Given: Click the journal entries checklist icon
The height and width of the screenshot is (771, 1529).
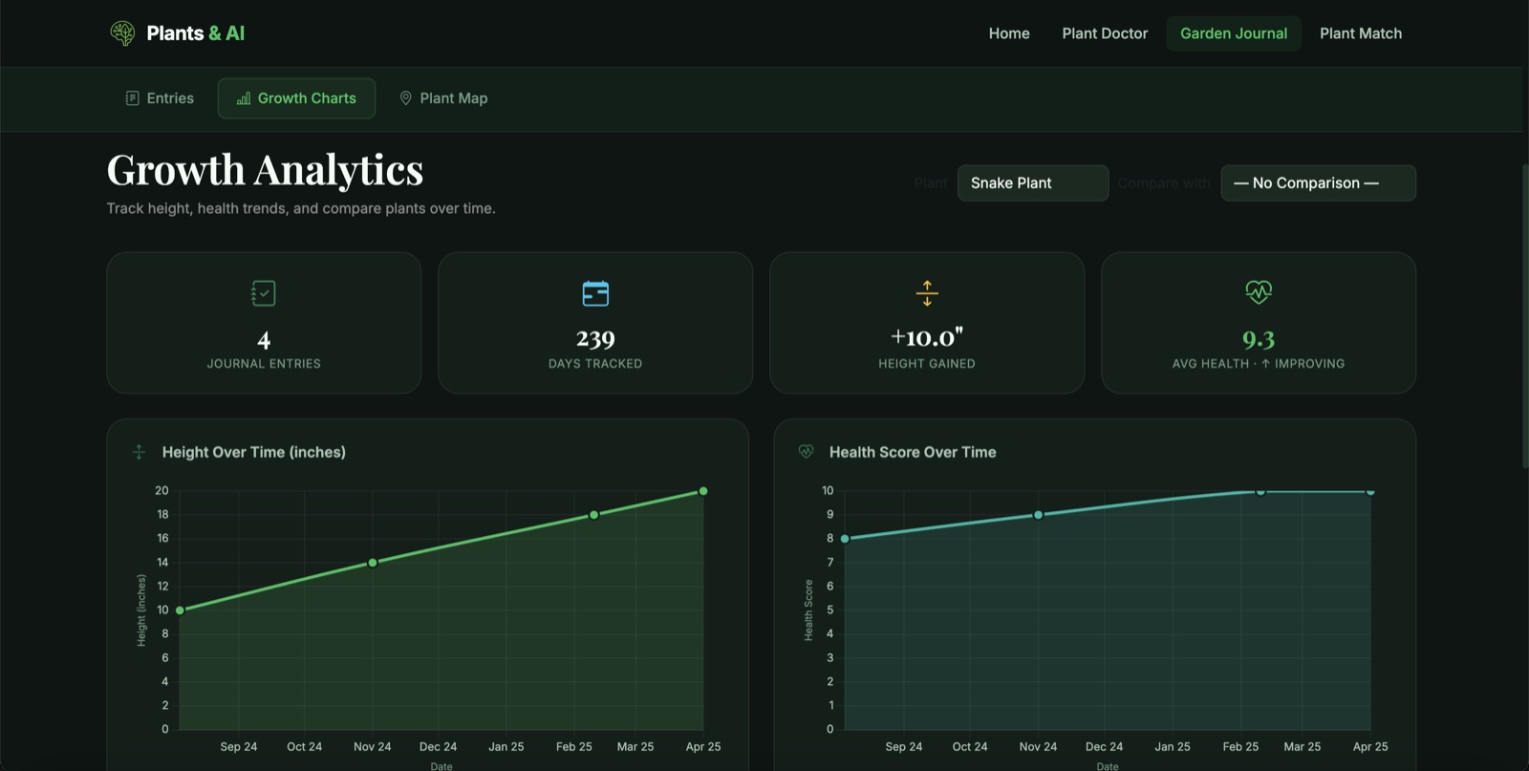Looking at the screenshot, I should point(264,293).
